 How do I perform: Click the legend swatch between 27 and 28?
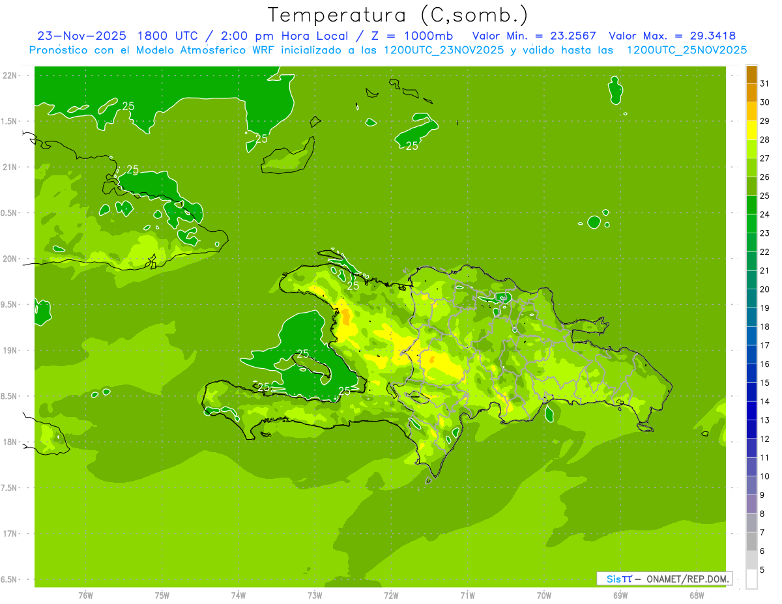[751, 149]
